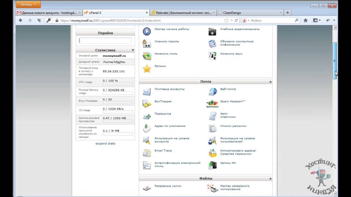Reload the current page

pos(236,20)
